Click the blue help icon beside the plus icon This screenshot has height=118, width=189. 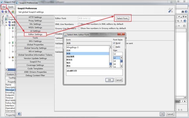coord(185,21)
